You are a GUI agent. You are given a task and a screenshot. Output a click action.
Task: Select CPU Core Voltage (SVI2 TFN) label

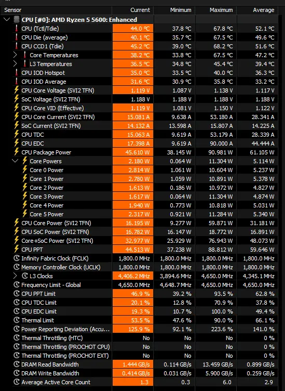tap(58, 90)
